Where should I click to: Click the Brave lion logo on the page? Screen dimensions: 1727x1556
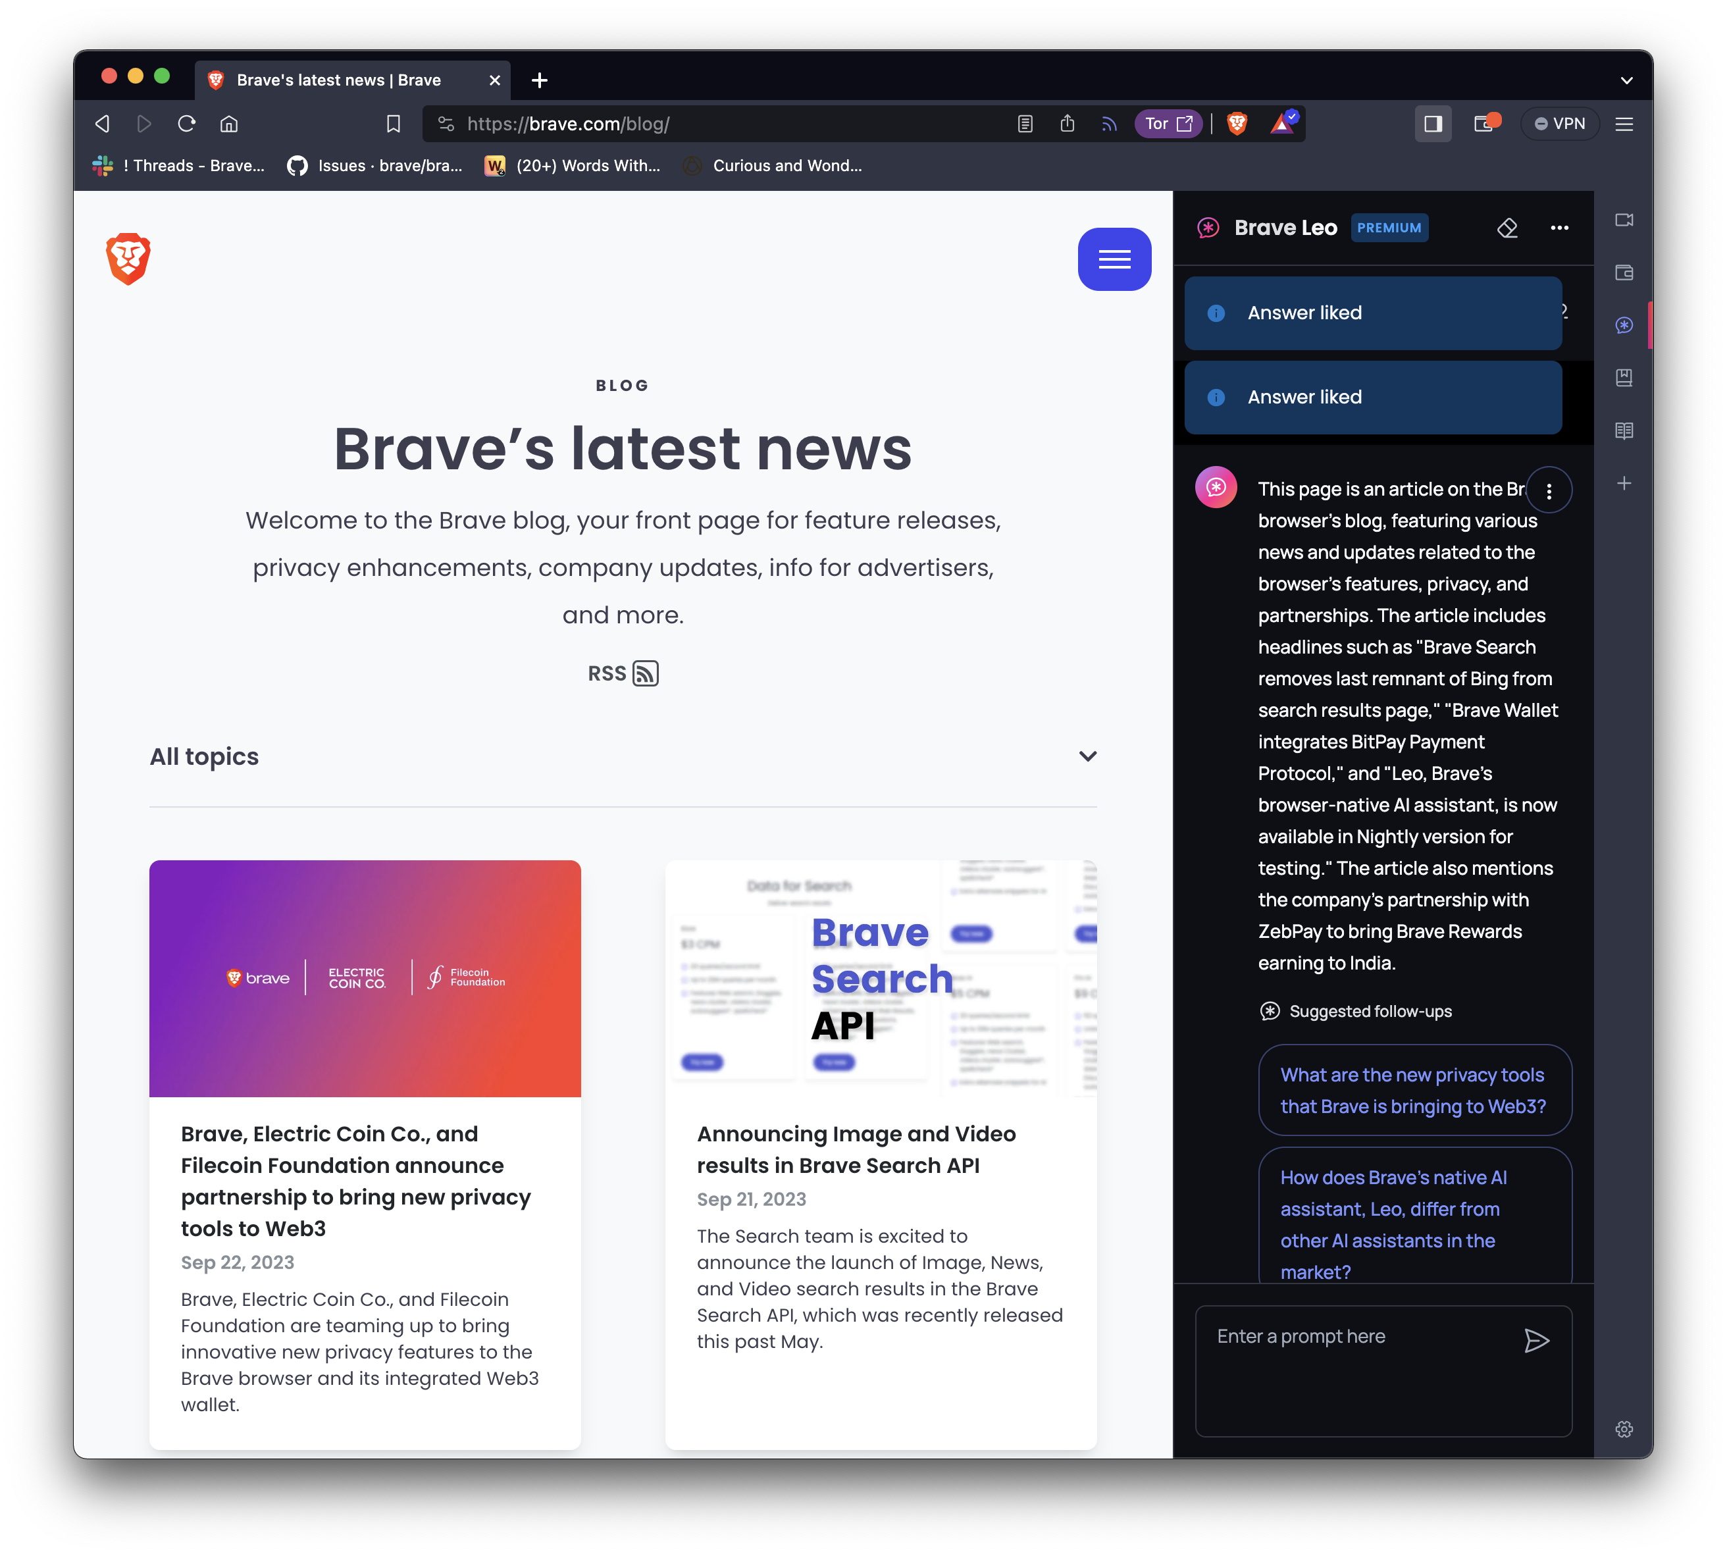pyautogui.click(x=128, y=258)
